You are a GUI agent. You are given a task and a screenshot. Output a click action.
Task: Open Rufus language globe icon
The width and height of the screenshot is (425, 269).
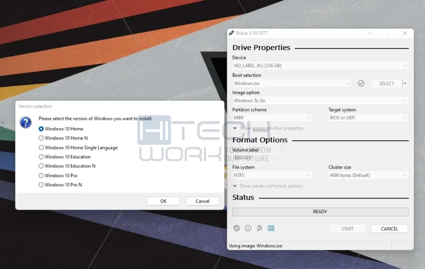[237, 228]
